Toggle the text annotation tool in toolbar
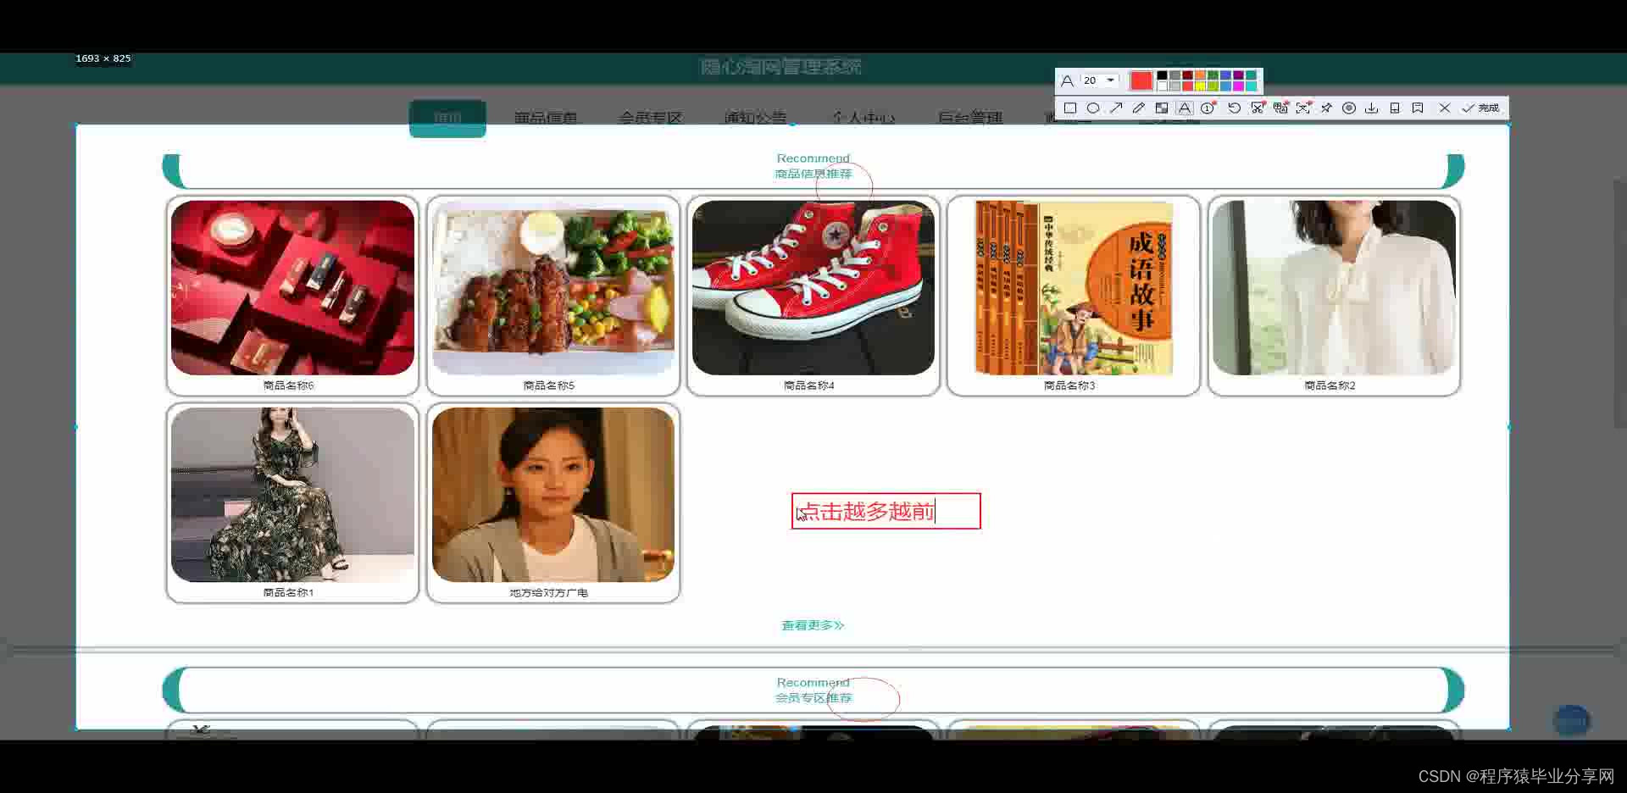This screenshot has height=793, width=1627. 1185,108
